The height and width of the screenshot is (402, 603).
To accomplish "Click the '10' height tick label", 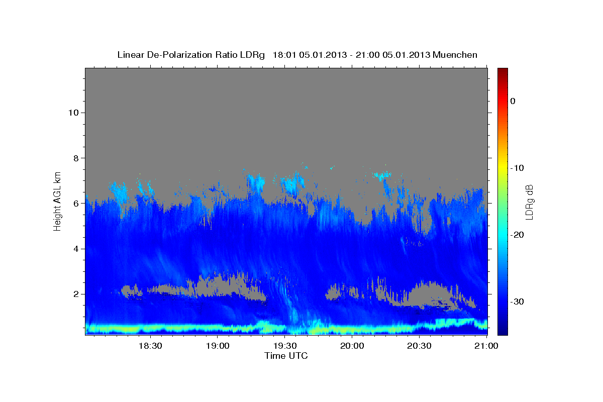I will [73, 113].
